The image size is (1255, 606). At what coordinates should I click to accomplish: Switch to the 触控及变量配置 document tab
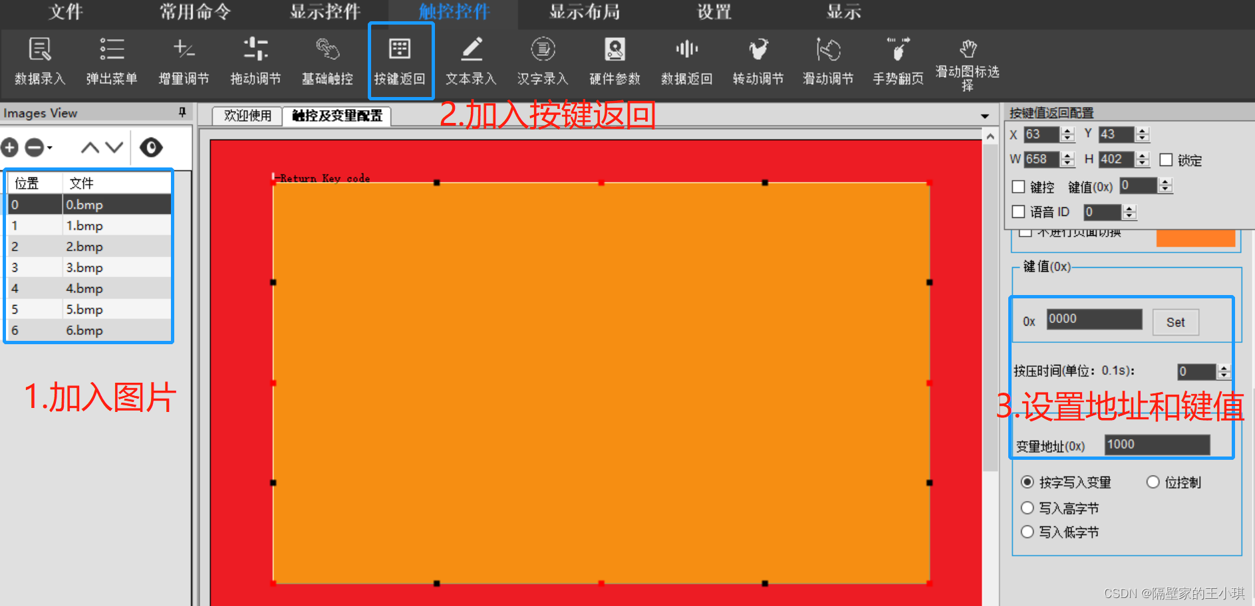point(337,116)
